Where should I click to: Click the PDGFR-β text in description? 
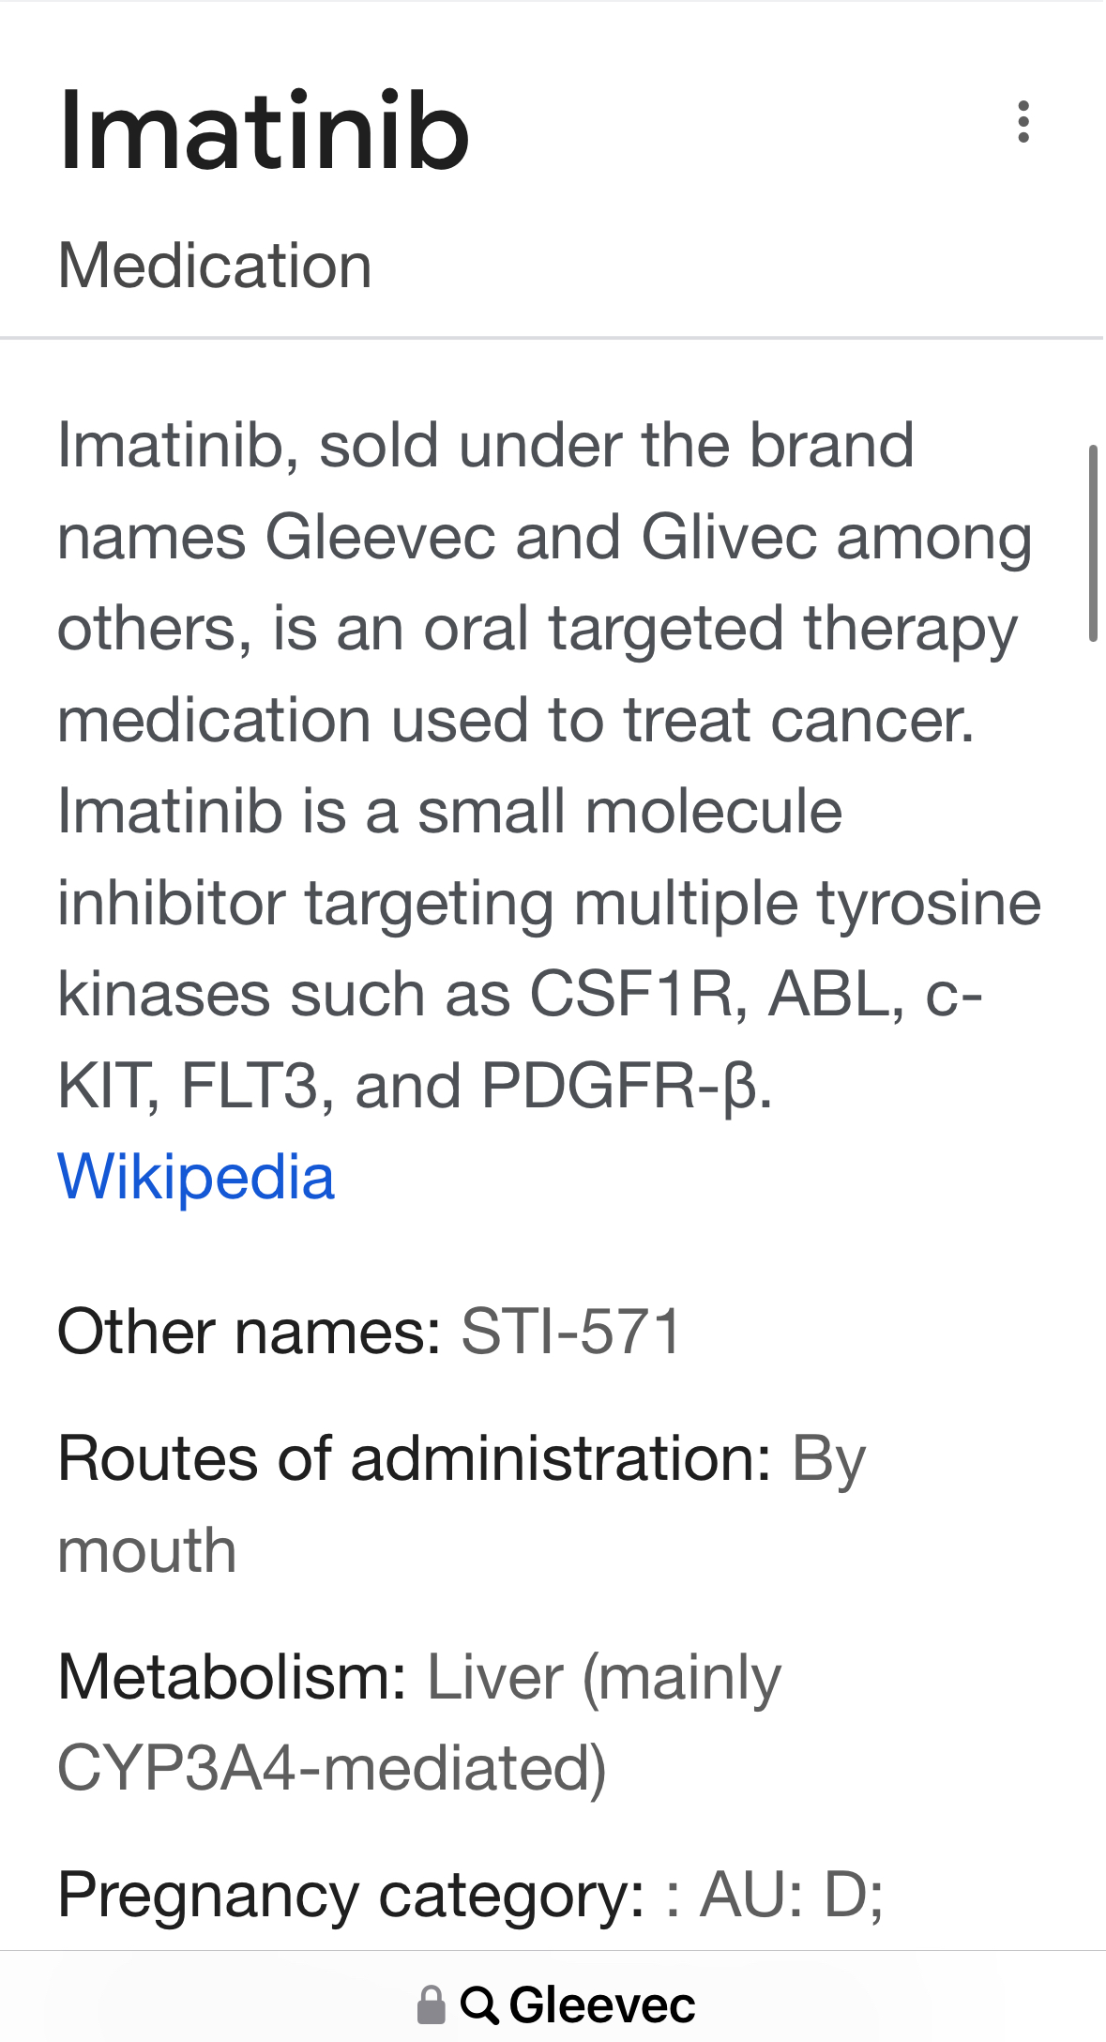(x=627, y=1087)
